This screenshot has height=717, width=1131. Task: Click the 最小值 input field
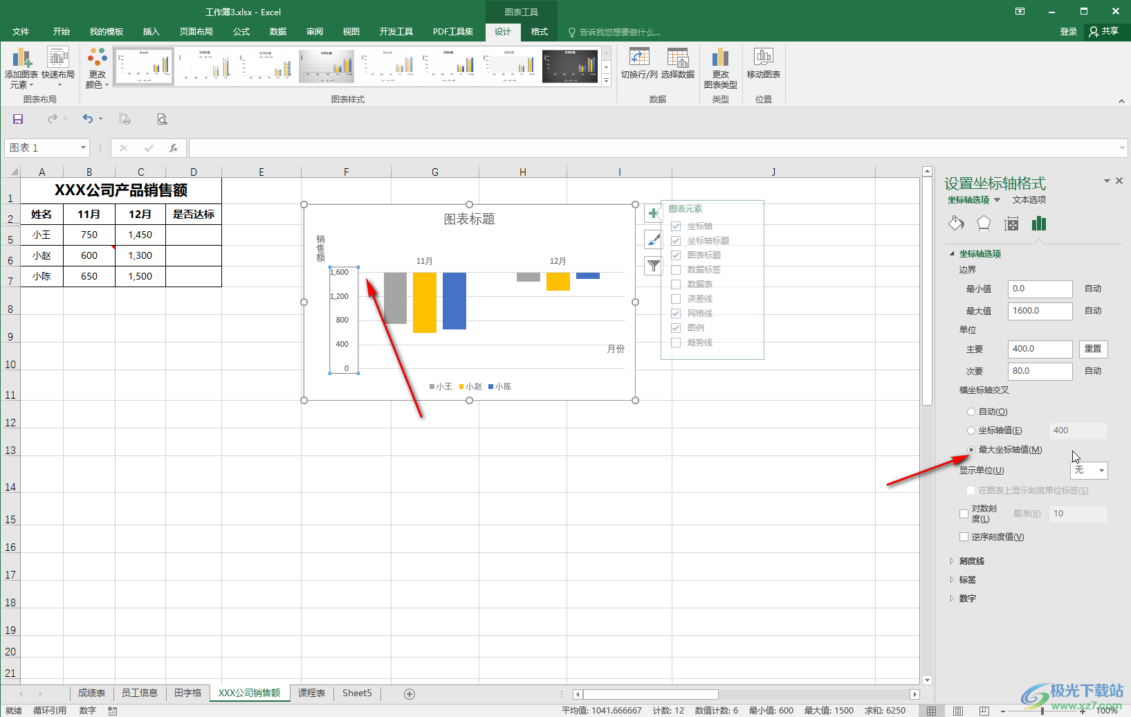(1040, 289)
